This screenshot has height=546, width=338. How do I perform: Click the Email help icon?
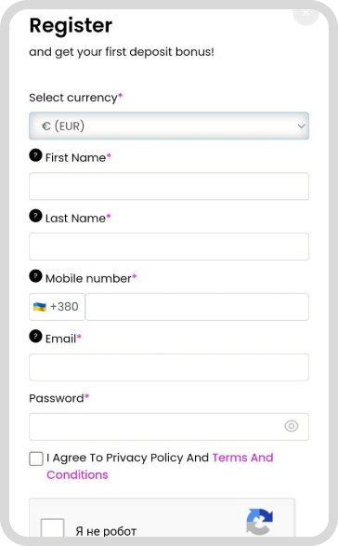coord(35,337)
